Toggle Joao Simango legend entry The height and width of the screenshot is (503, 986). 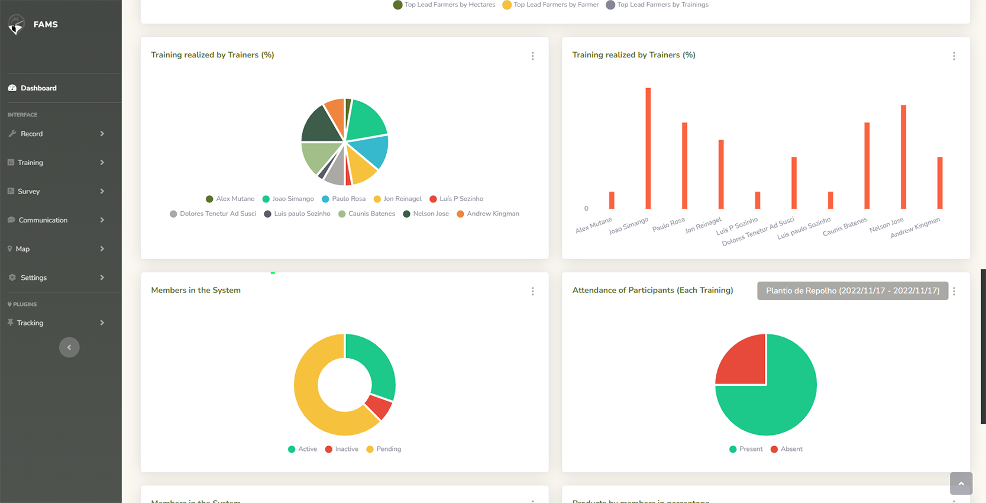(x=287, y=199)
